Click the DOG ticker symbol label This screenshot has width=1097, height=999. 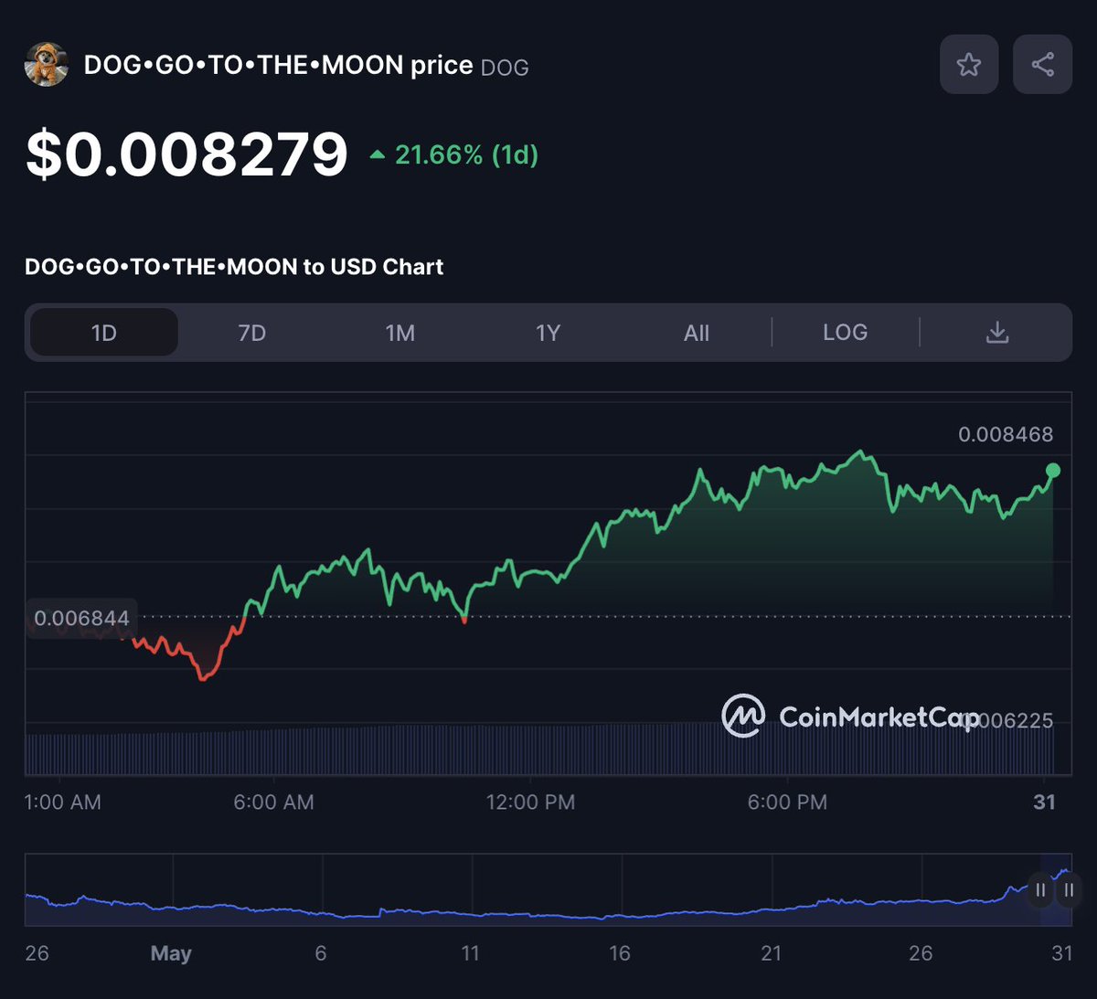point(505,68)
